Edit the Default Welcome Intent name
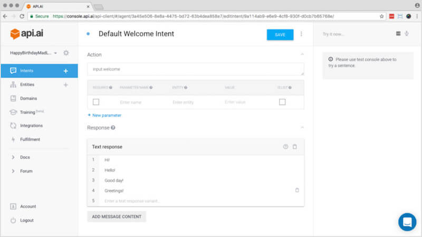Screen dimensions: 422x237 coord(136,34)
